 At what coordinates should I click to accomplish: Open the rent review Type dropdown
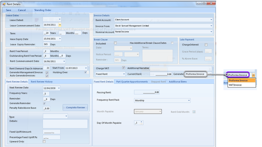click(66, 116)
